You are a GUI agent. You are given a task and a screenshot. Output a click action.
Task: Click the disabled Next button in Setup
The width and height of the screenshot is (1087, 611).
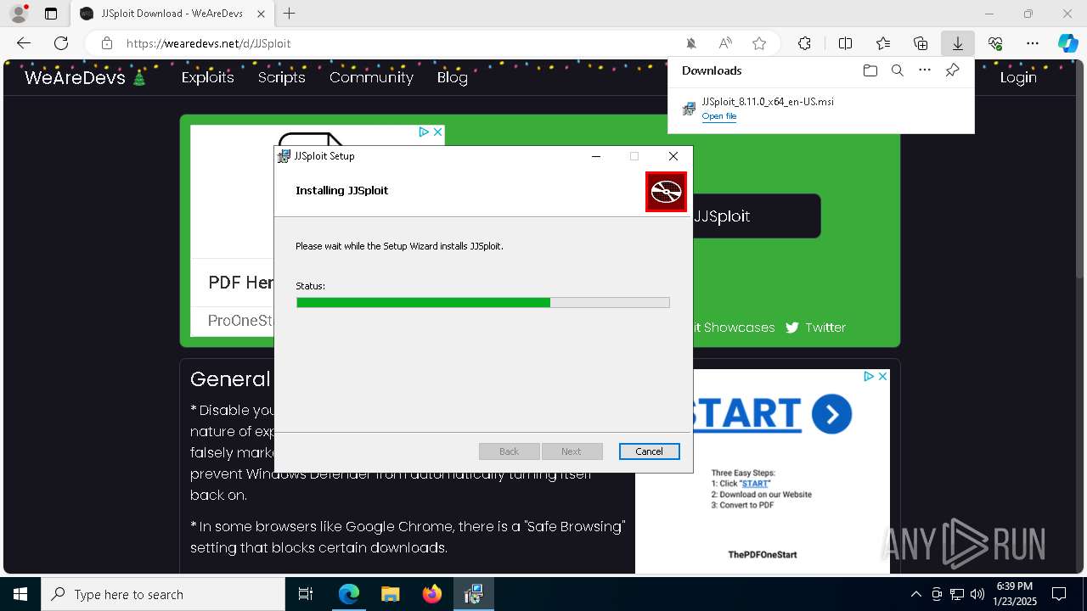tap(572, 451)
